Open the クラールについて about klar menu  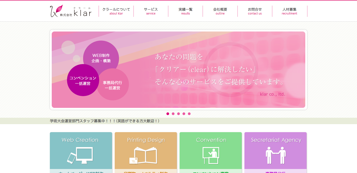(x=116, y=11)
